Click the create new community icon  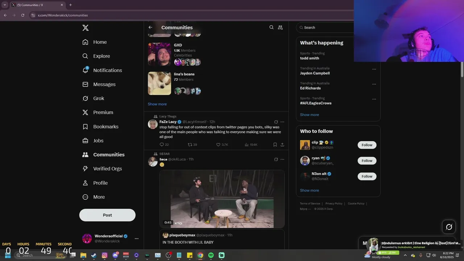(x=280, y=28)
